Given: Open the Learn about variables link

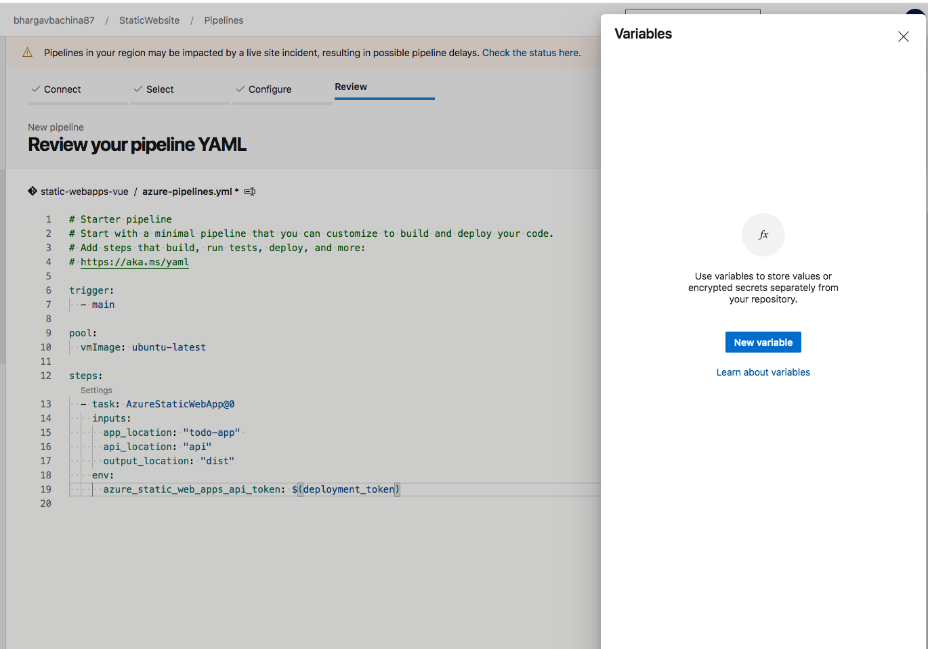Looking at the screenshot, I should point(763,372).
